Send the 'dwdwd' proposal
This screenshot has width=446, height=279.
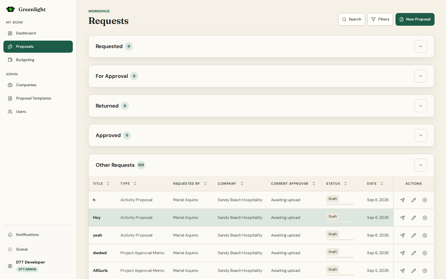point(402,253)
